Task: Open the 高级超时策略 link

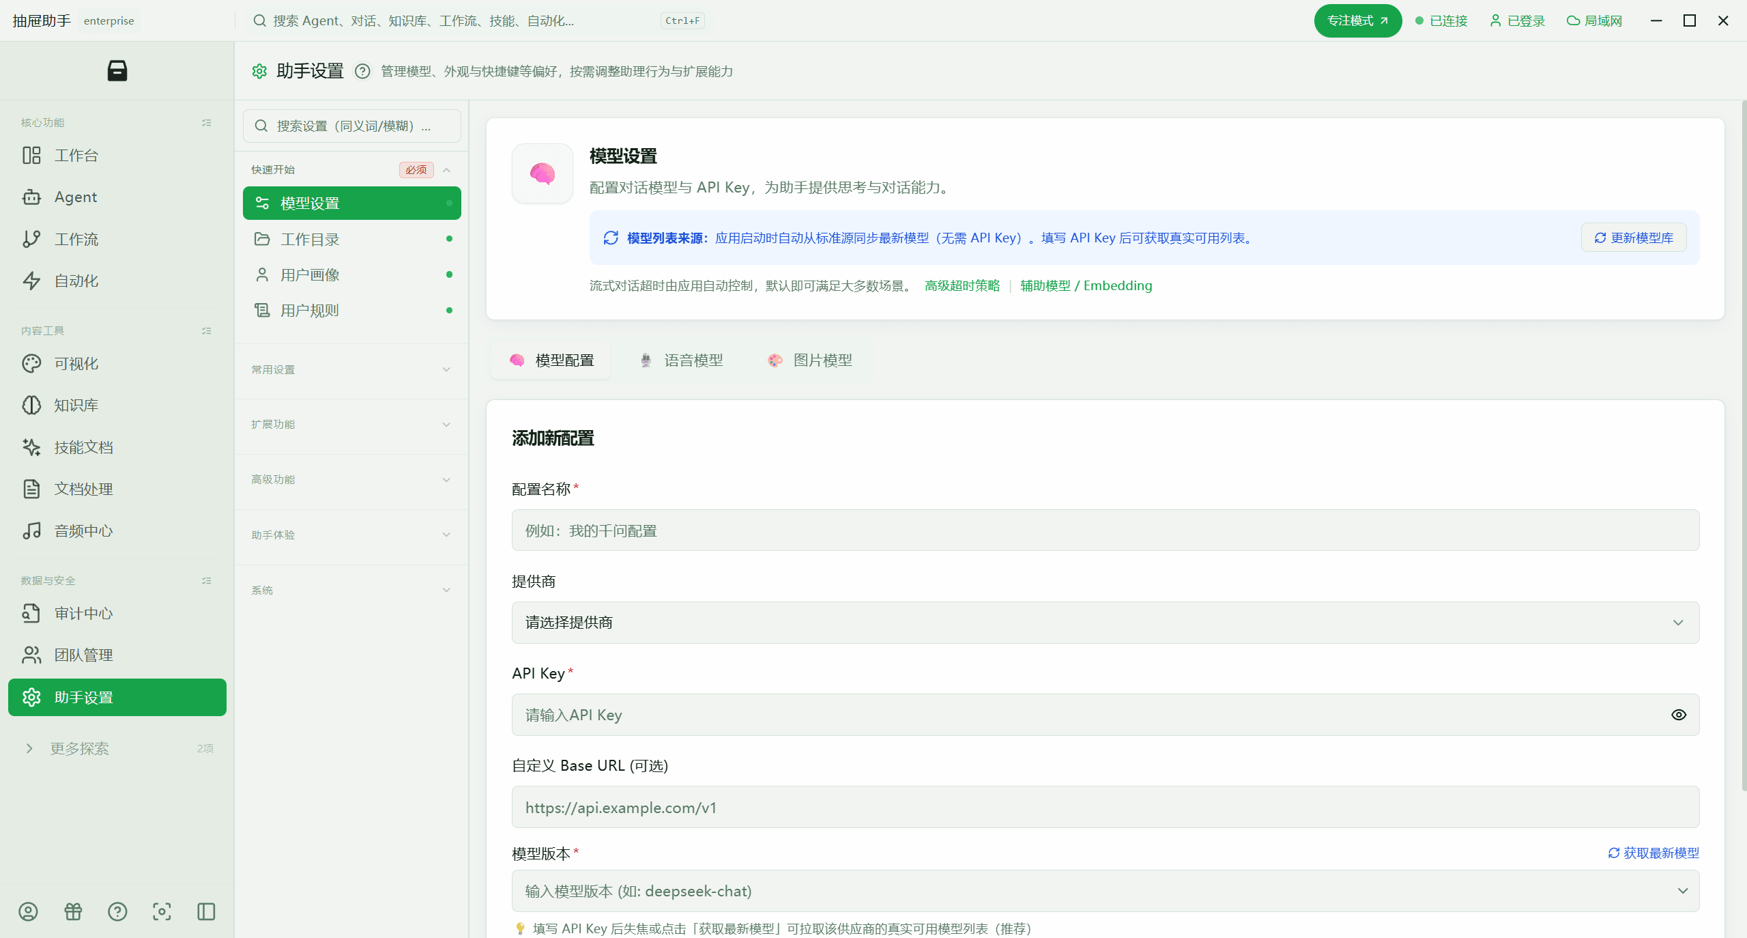Action: coord(962,286)
